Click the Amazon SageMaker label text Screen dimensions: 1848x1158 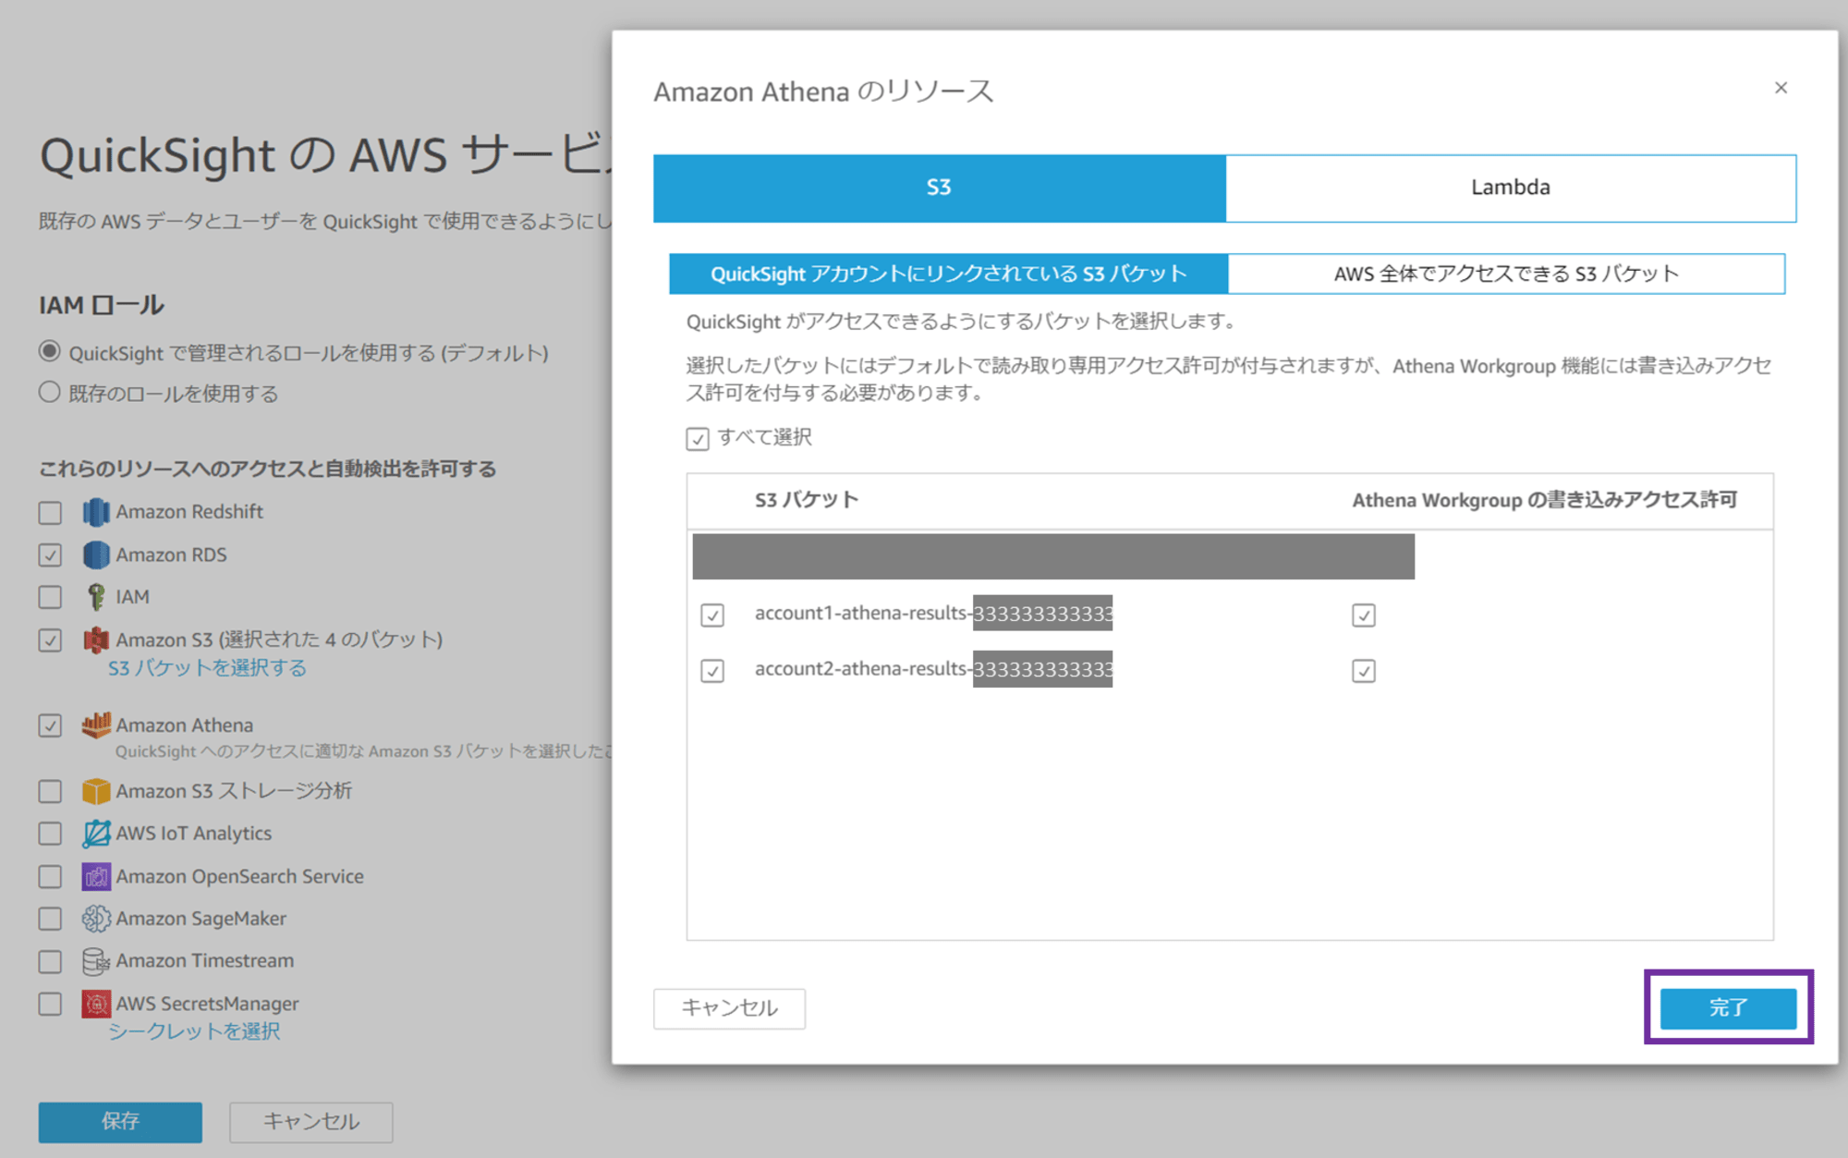201,920
